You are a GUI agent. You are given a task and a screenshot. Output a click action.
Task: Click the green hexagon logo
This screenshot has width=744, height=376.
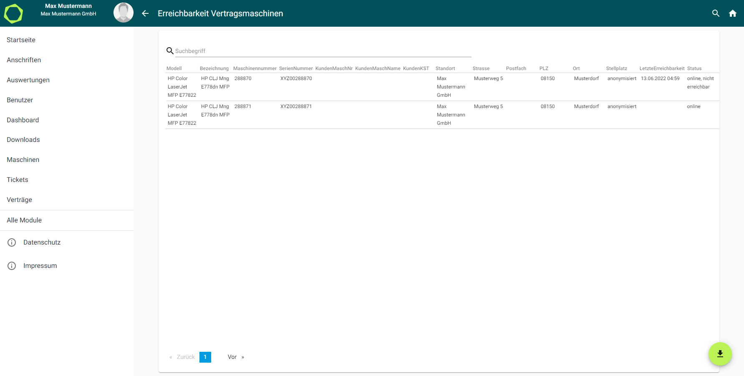(13, 13)
